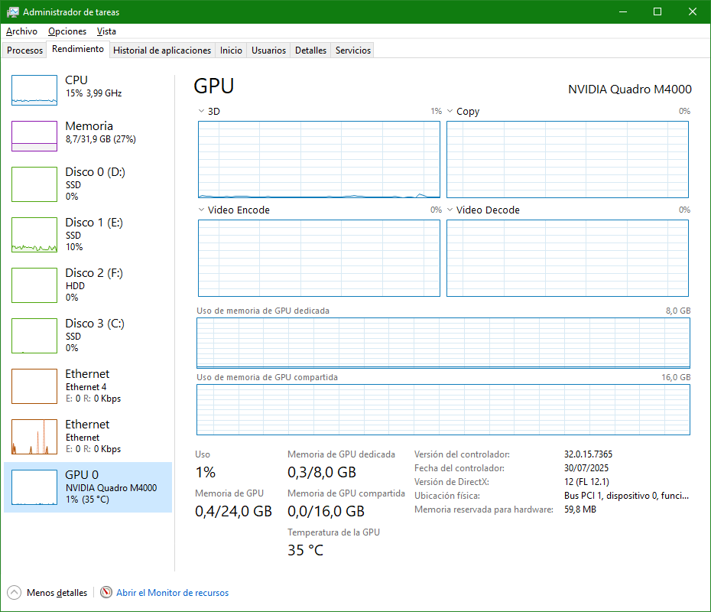Viewport: 711px width, 612px height.
Task: Switch to Historial de aplicaciones tab
Action: tap(162, 50)
